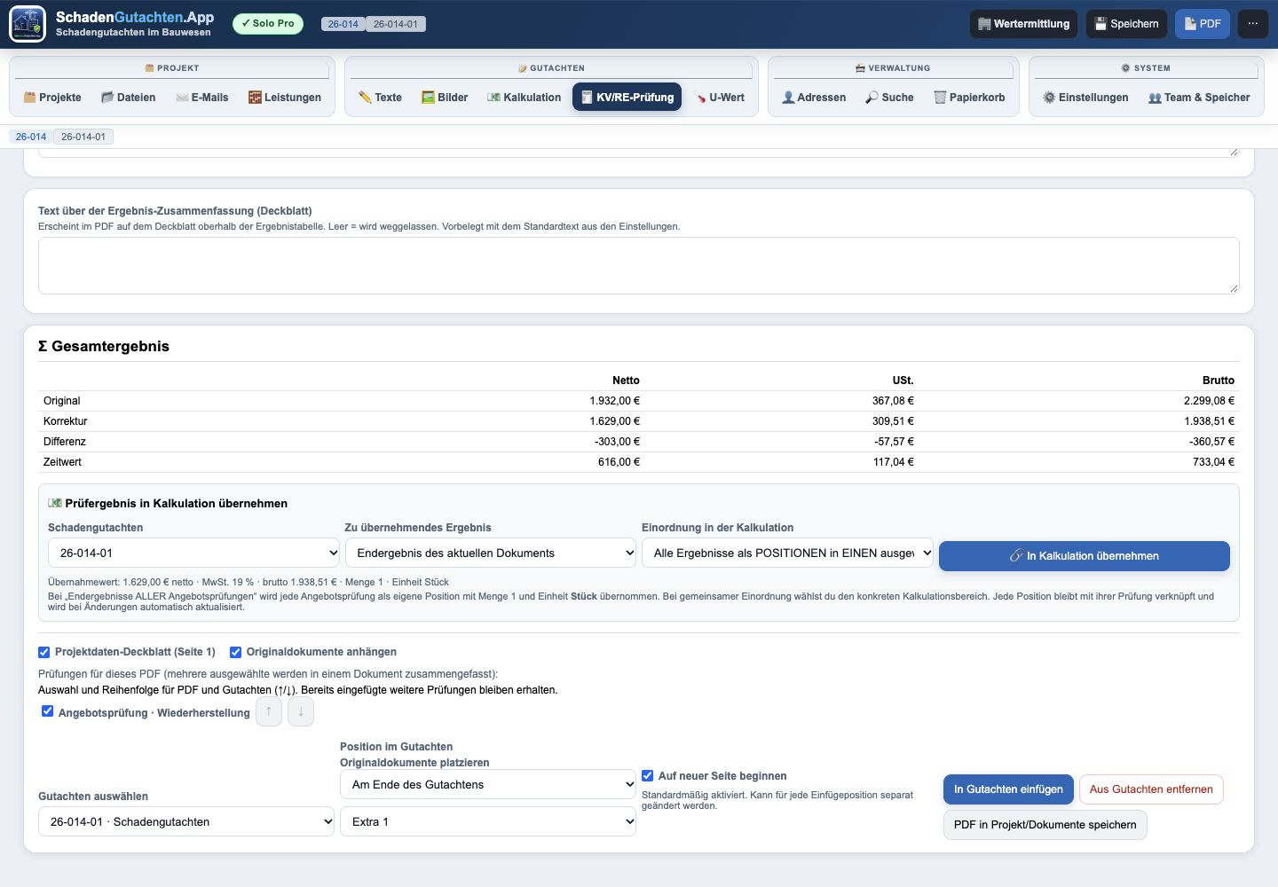Open Projekte via its folder icon

29,98
